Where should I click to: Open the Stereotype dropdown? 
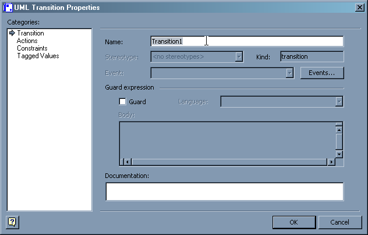pos(239,57)
